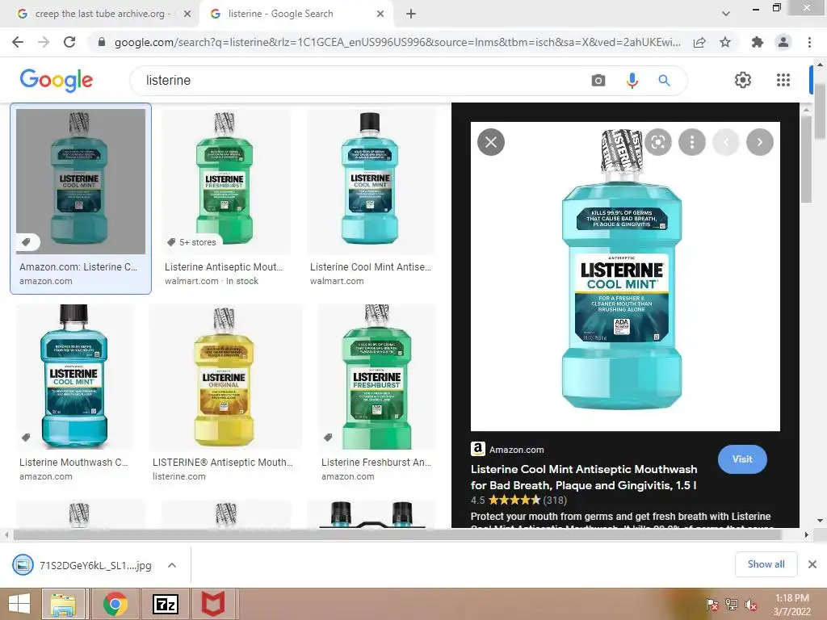Open the Amazon.com source link in preview
827x620 pixels.
point(507,449)
